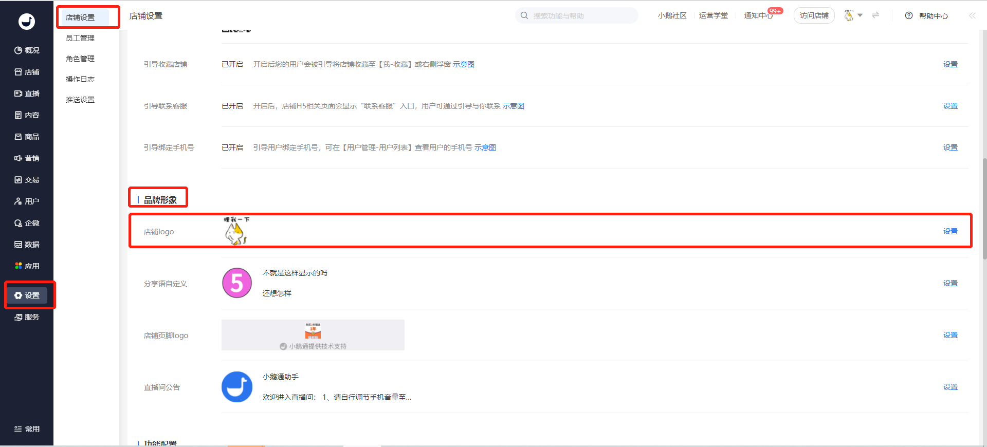This screenshot has height=447, width=987.
Task: Click the 店铺logo cat thumbnail
Action: 236,231
